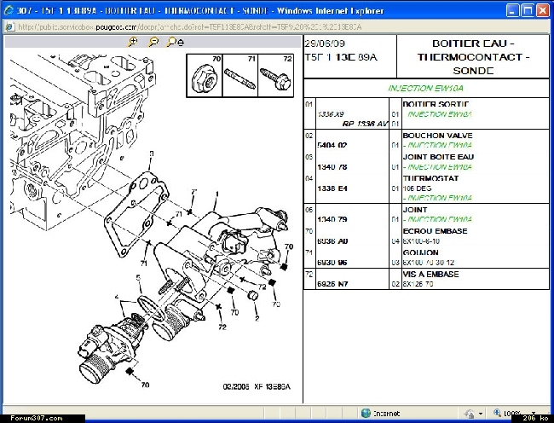Click INJECTION EW10A under BOUCHON VALVE
Screen dimensions: 554x423
click(438, 145)
